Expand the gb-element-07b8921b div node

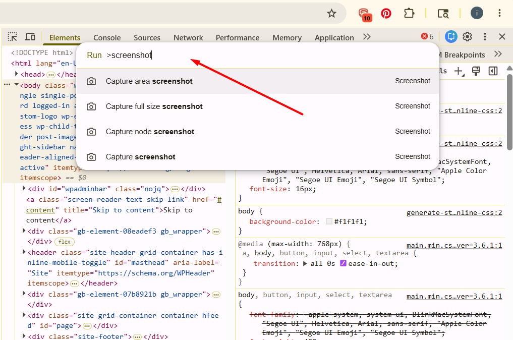point(24,294)
